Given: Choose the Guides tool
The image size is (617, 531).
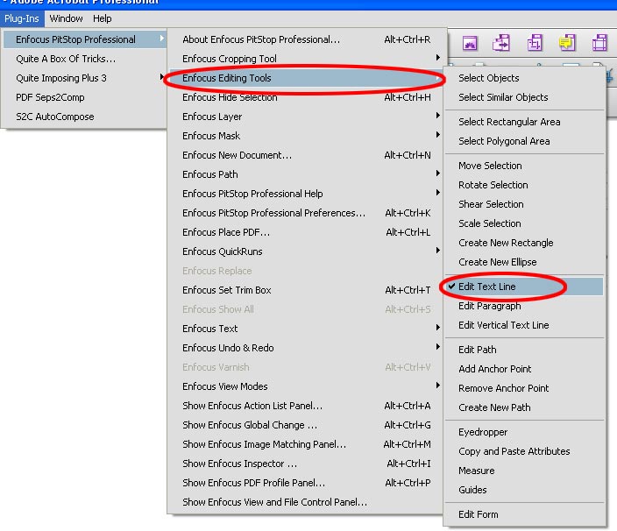Looking at the screenshot, I should click(524, 490).
